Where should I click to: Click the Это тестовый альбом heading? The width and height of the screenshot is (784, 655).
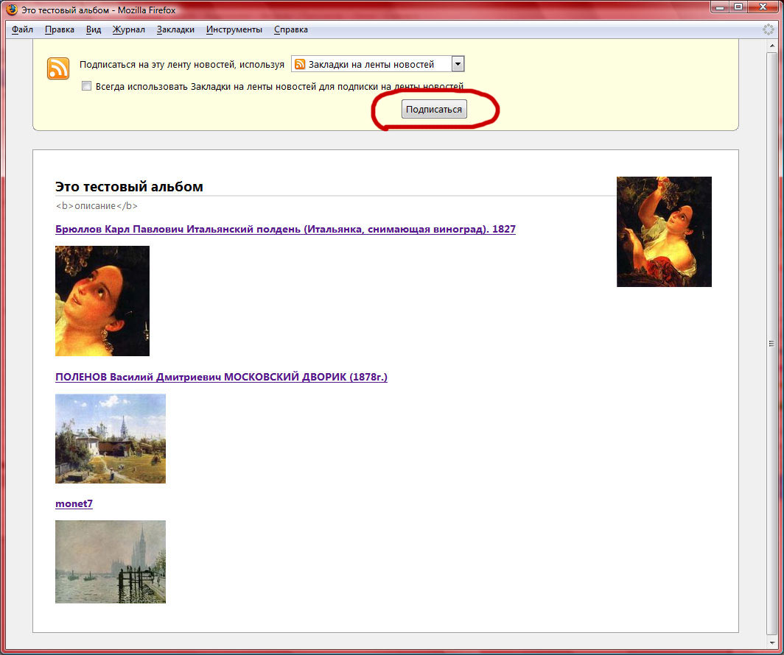129,187
